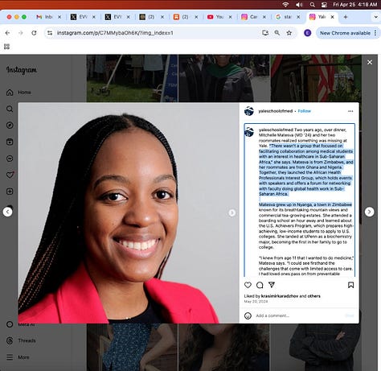Screen dimensions: 381x371
Task: Open the post options three-dots menu
Action: point(350,111)
